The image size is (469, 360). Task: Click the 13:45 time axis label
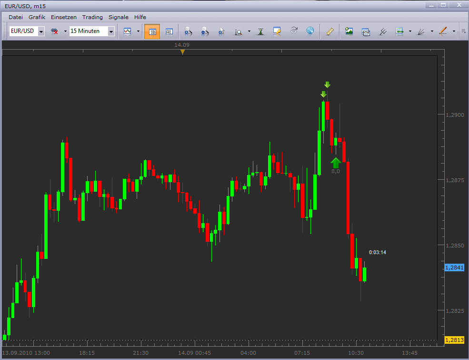pos(410,353)
